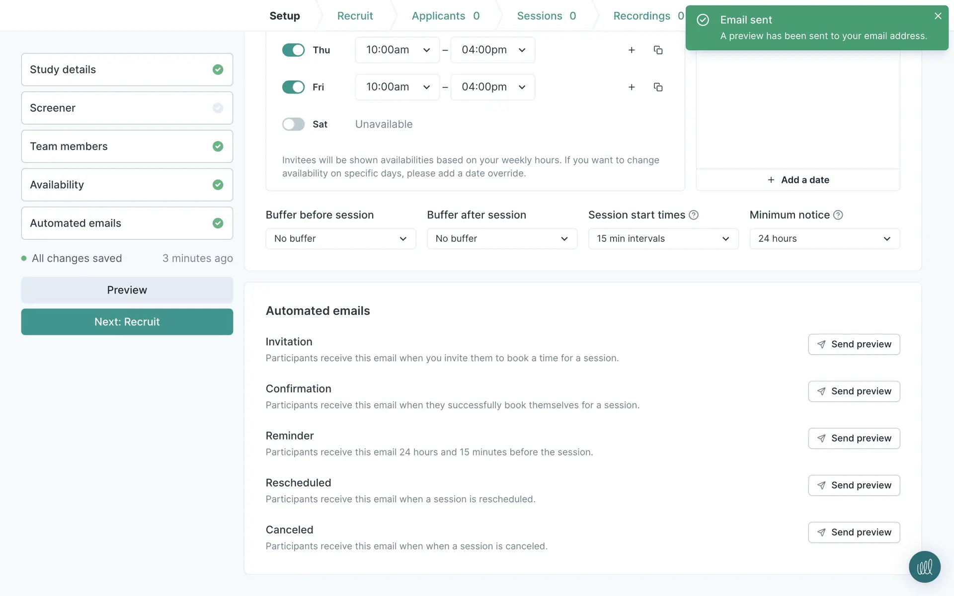The height and width of the screenshot is (596, 954).
Task: Dismiss the Email sent notification
Action: (x=938, y=16)
